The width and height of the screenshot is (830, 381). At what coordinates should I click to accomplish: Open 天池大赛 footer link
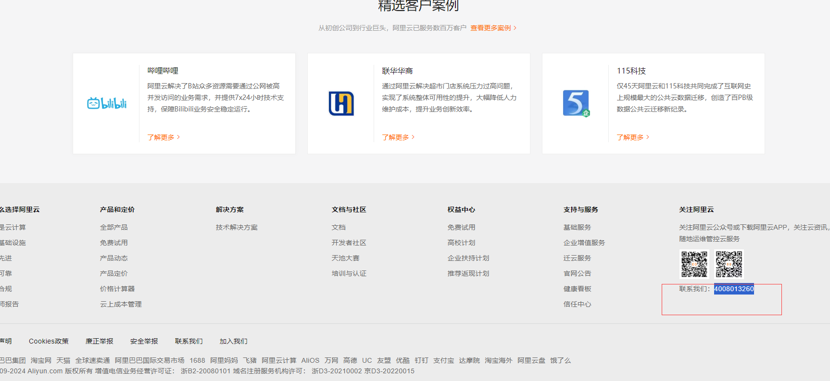tap(346, 258)
